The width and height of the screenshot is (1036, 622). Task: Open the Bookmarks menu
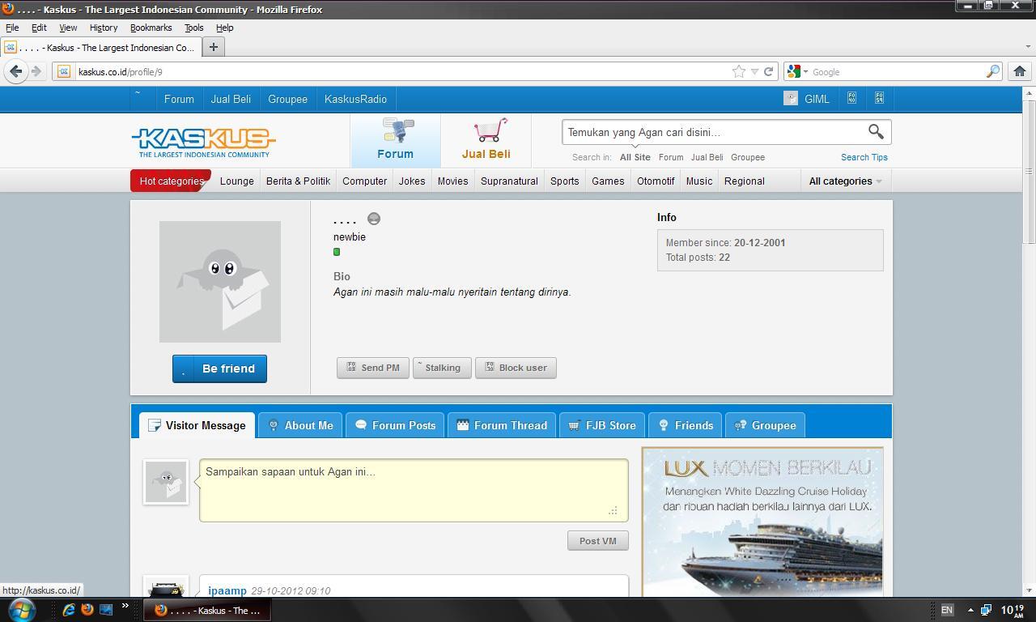coord(151,28)
